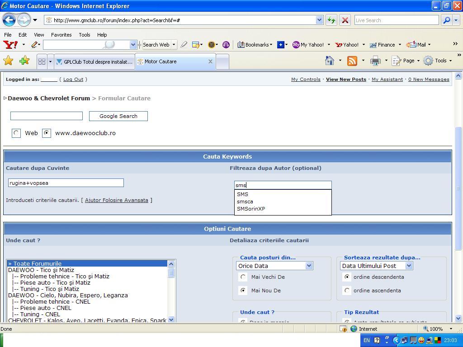The image size is (463, 347).
Task: Select the Web radio button
Action: point(16,133)
